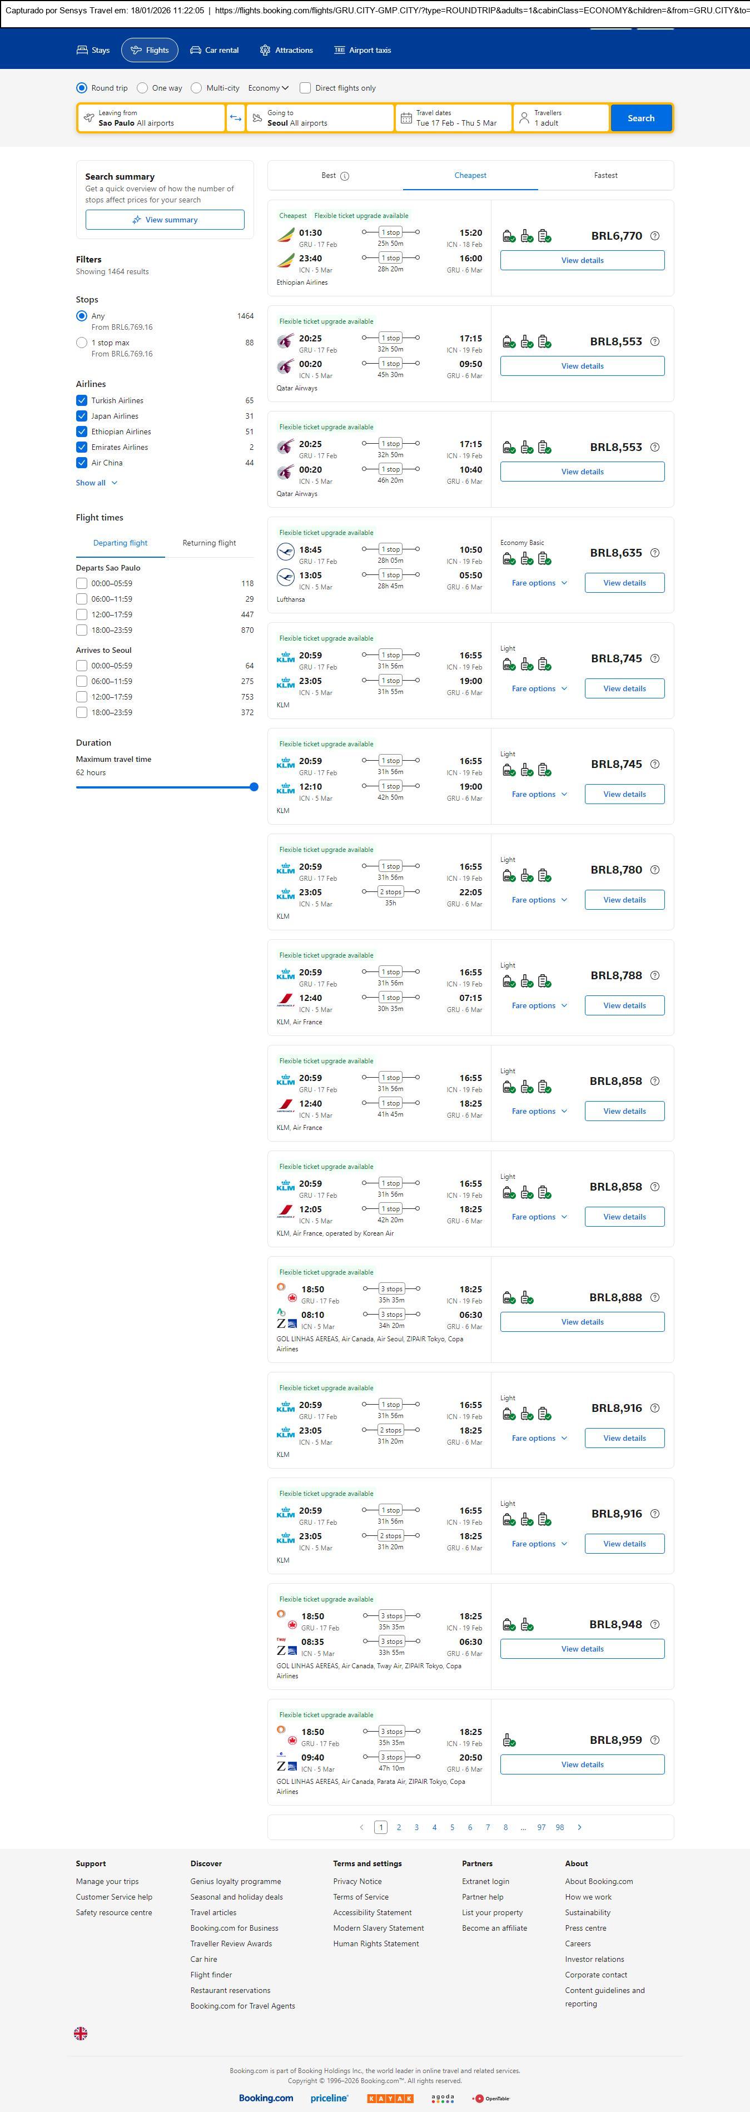Click the help icon beside BRL8,635 Lufthansa price
The height and width of the screenshot is (2112, 750).
655,553
